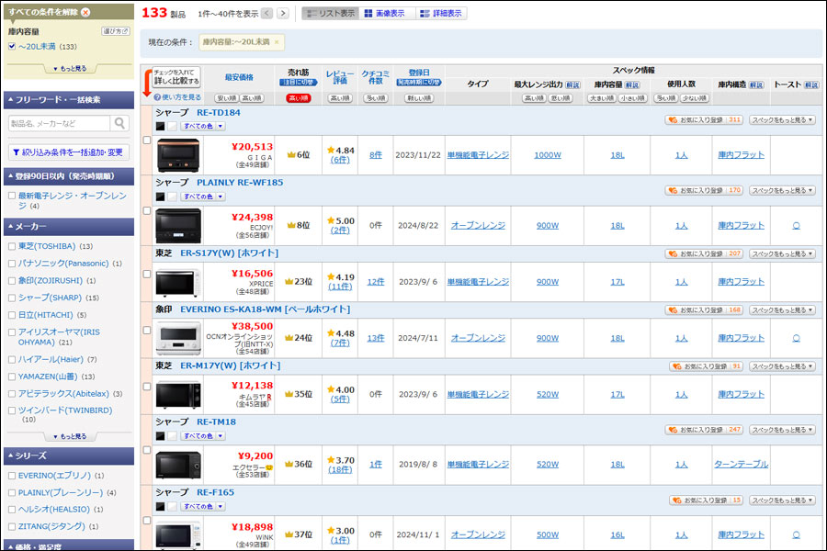Click 絞り込み条件を一括追加・変更 button
827x551 pixels.
69,152
